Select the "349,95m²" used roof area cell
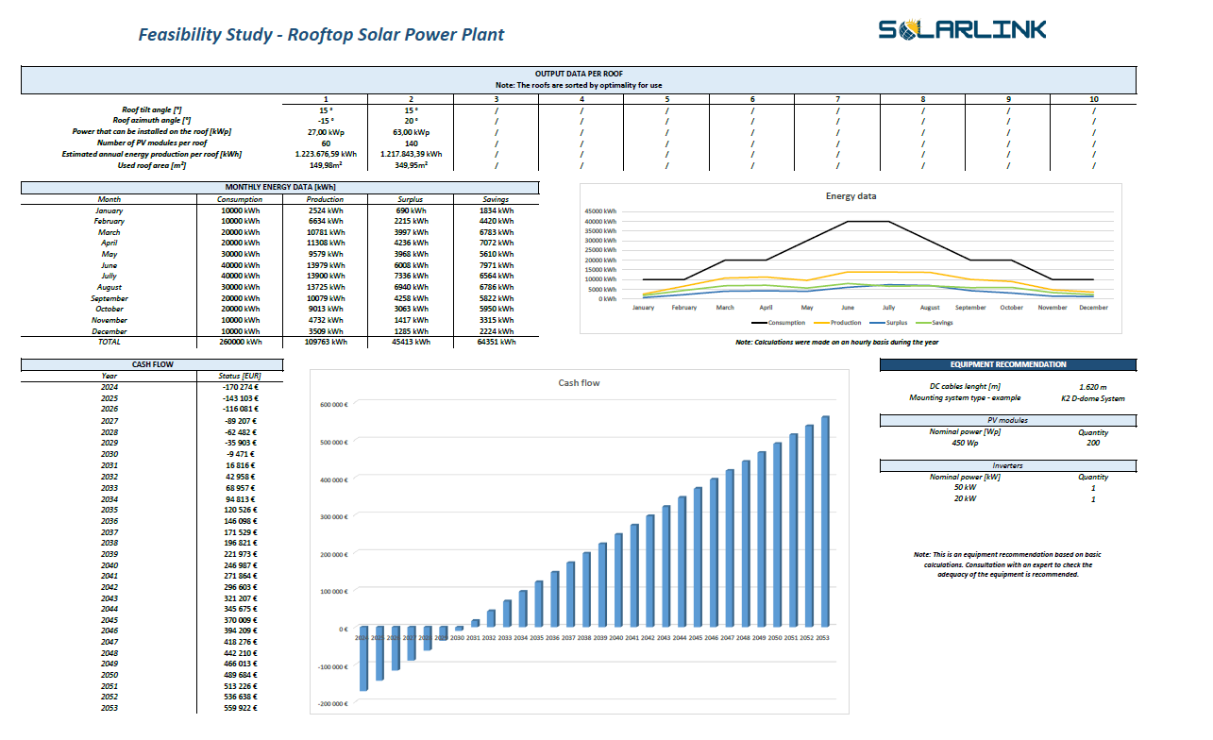The image size is (1213, 740). coord(411,165)
